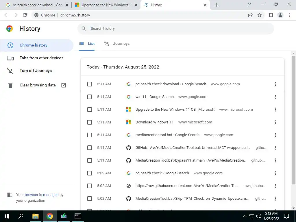The image size is (296, 222).
Task: Open Tabs from other devices
Action: 37,58
